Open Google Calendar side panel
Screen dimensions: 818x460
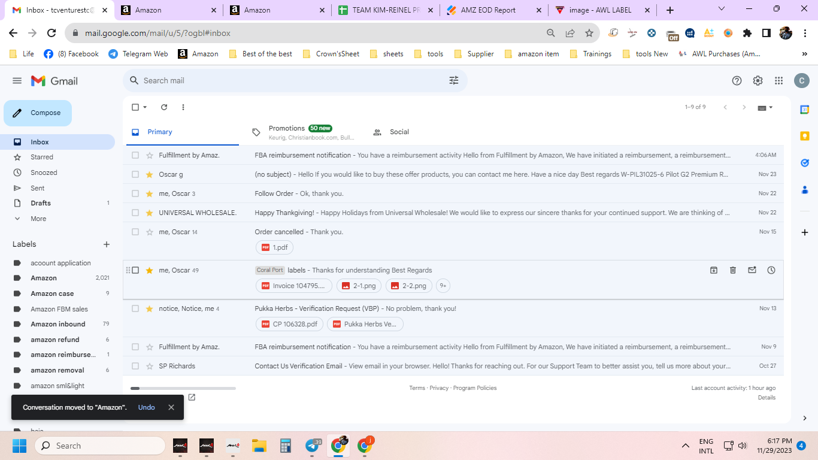pyautogui.click(x=805, y=110)
